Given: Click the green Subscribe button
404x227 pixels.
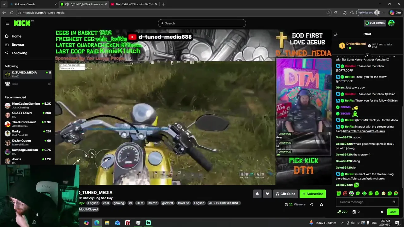Looking at the screenshot, I should pyautogui.click(x=312, y=194).
